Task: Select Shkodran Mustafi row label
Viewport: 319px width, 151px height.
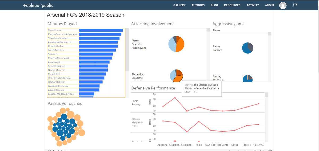Action: 63,38
